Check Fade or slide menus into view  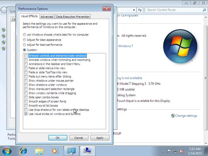click(26, 68)
